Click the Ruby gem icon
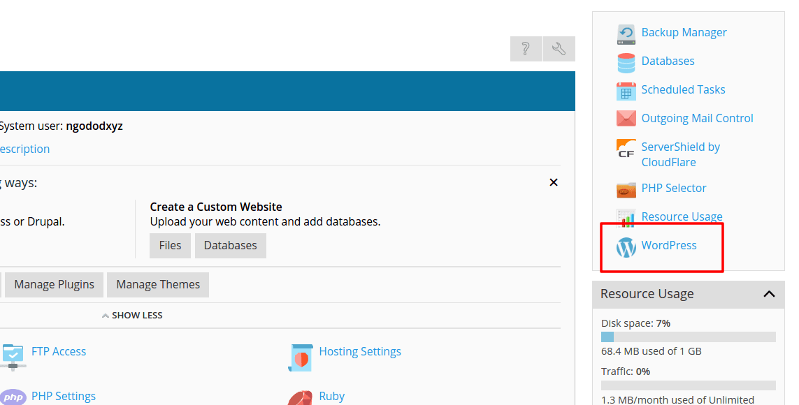 coord(300,398)
